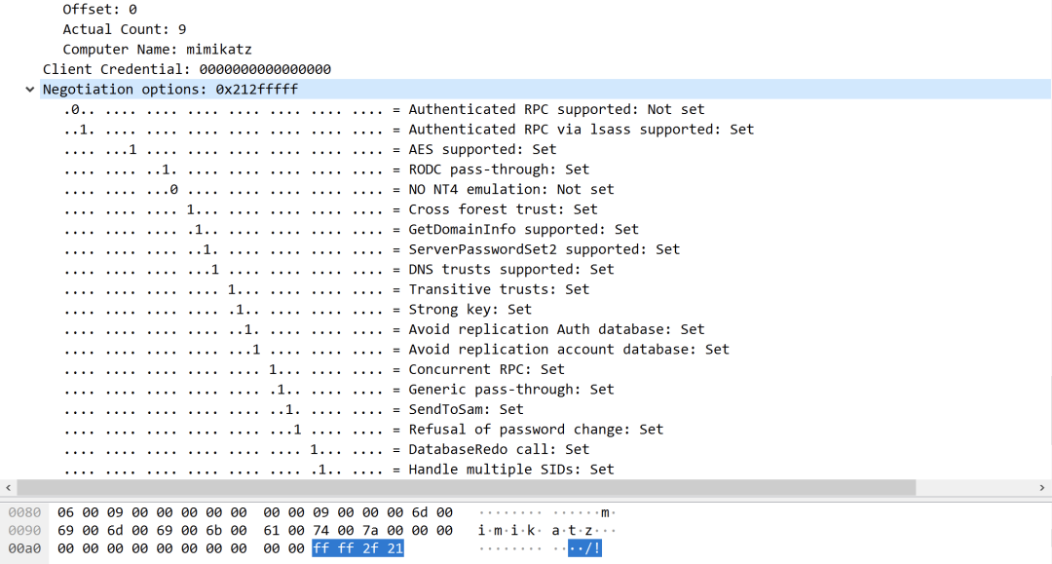Select the Cross forest trust flag line
This screenshot has width=1052, height=564.
click(x=331, y=209)
